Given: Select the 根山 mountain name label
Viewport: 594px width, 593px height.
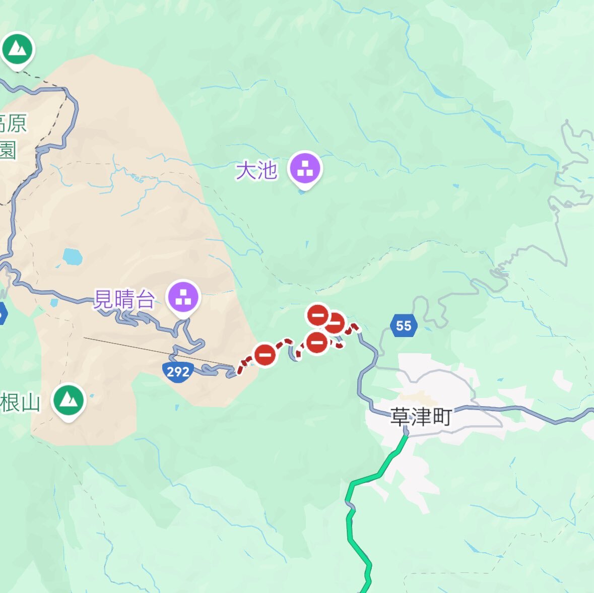Looking at the screenshot, I should click(20, 403).
